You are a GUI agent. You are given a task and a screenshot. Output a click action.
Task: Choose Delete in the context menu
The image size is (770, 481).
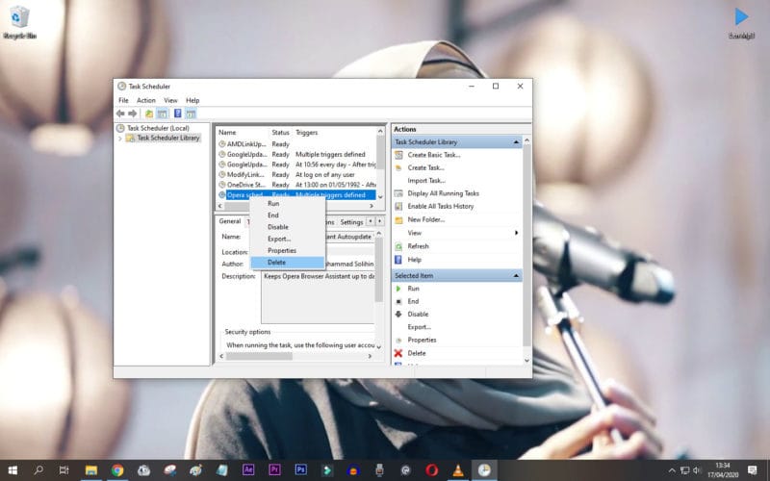tap(288, 262)
